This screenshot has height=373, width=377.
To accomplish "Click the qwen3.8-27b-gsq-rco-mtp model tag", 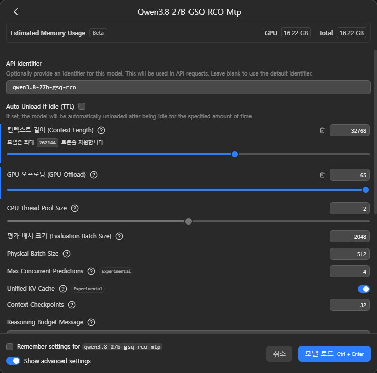I will point(122,347).
